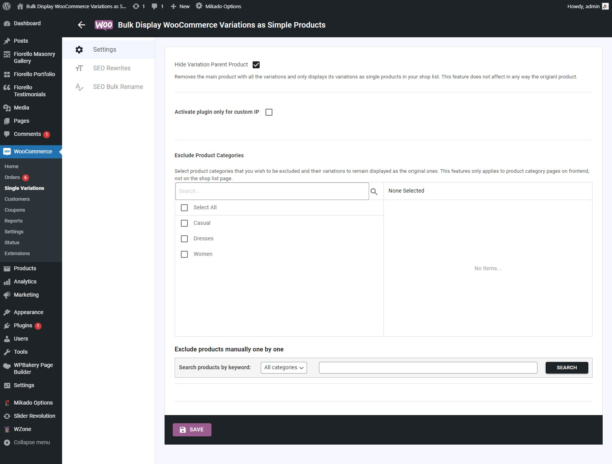The height and width of the screenshot is (464, 612).
Task: Collapse the admin menu
Action: point(31,442)
